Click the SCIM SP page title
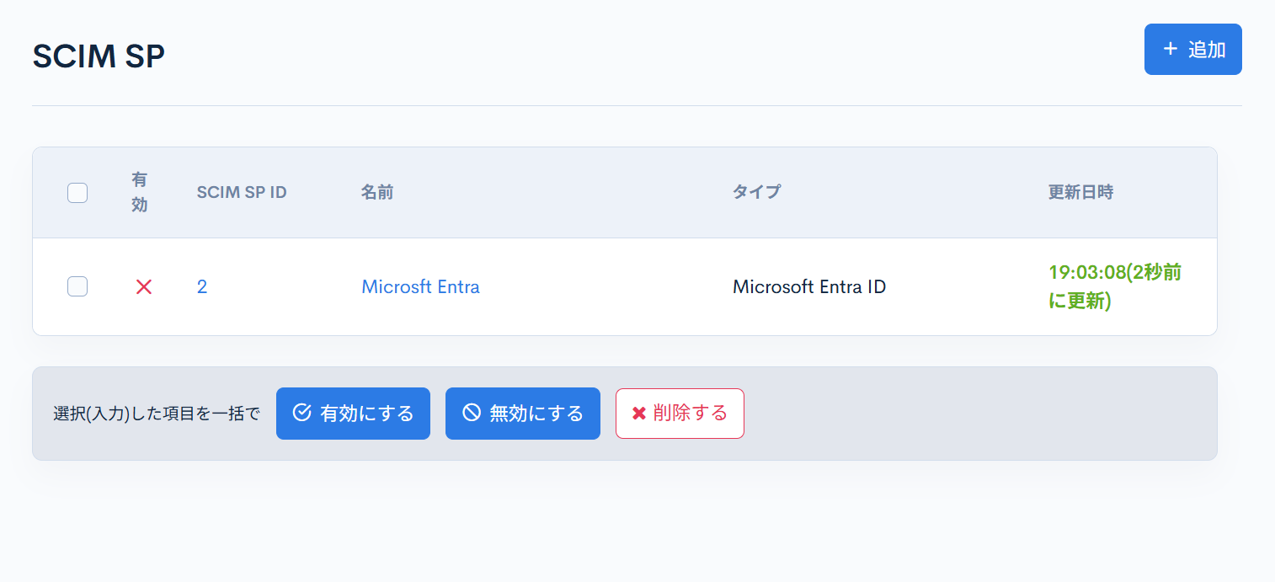Viewport: 1275px width, 582px height. [98, 55]
